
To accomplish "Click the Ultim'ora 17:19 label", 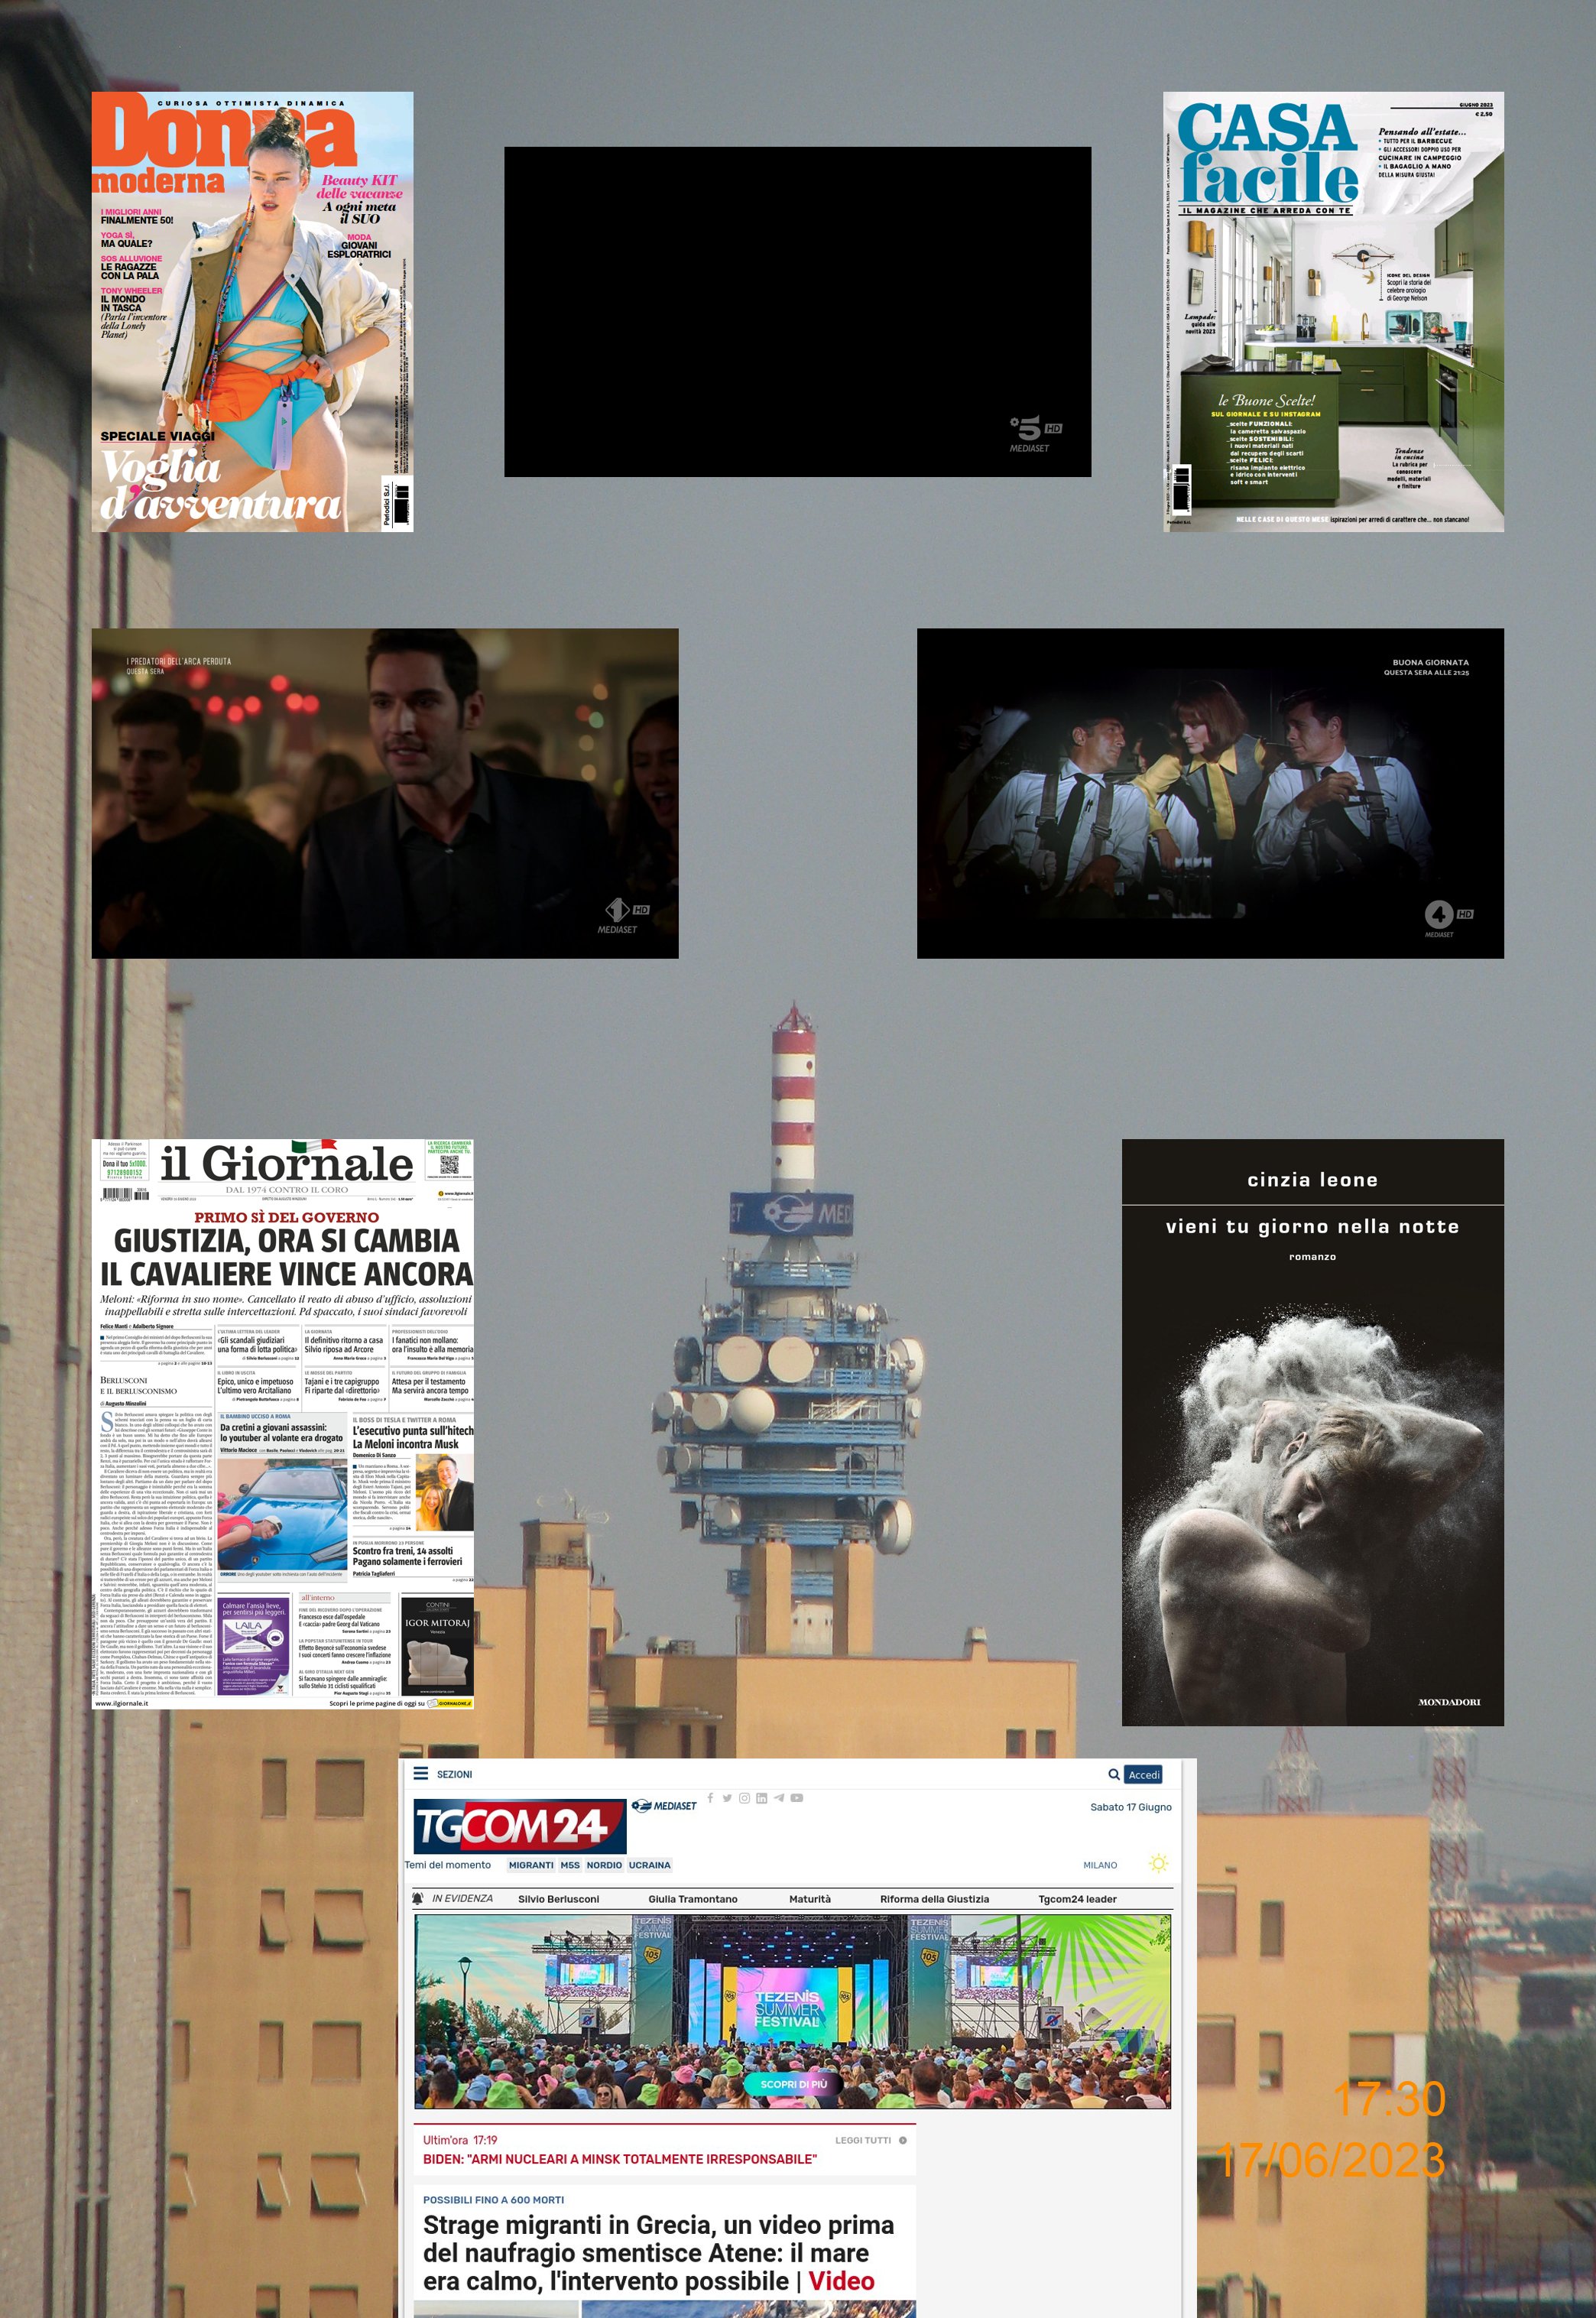I will click(x=460, y=2140).
